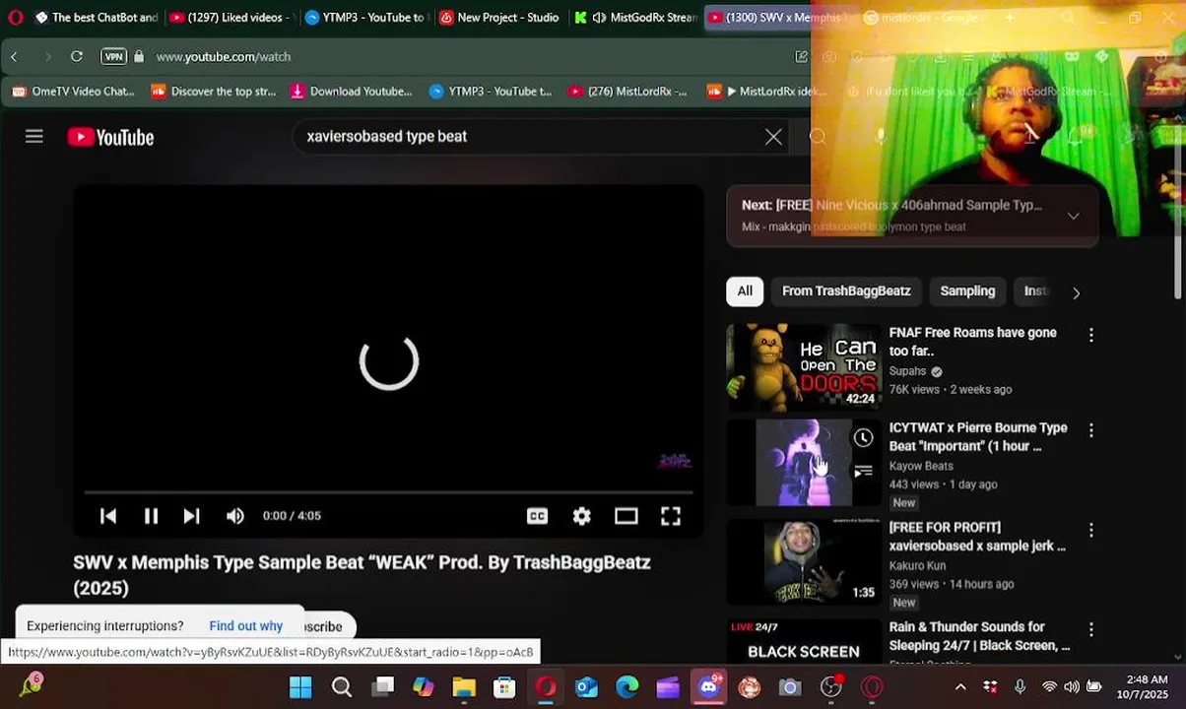1186x709 pixels.
Task: Switch to The best ChatBot browser tab
Action: 97,18
